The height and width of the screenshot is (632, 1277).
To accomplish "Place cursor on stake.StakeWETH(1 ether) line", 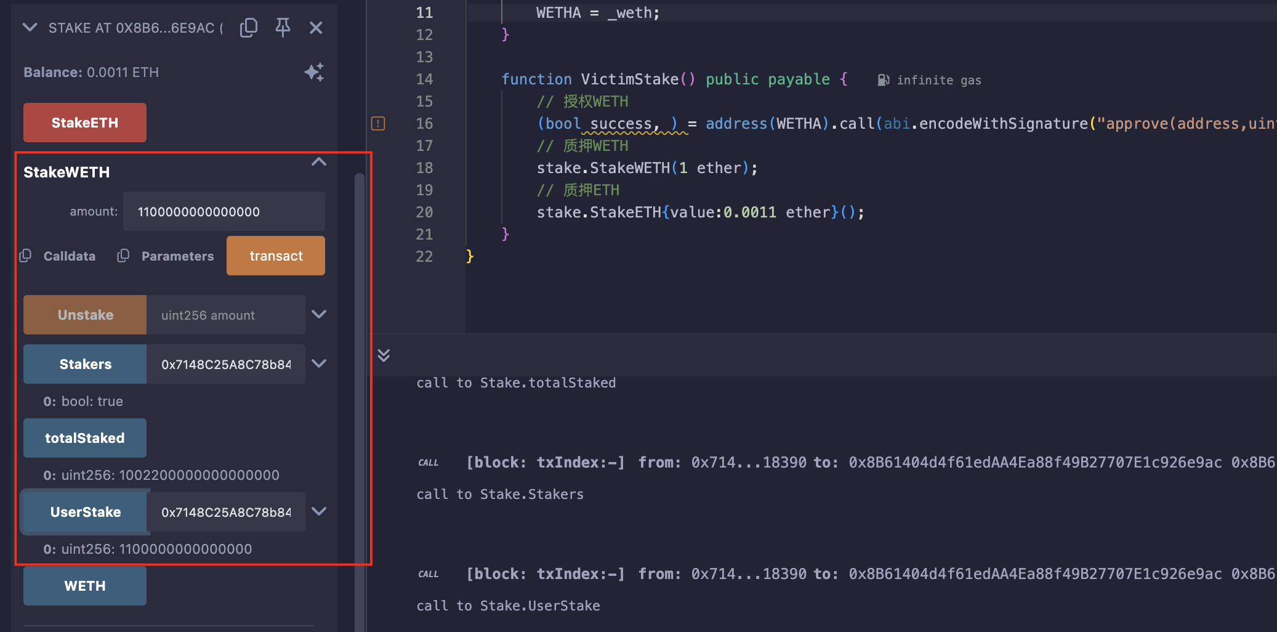I will [647, 168].
